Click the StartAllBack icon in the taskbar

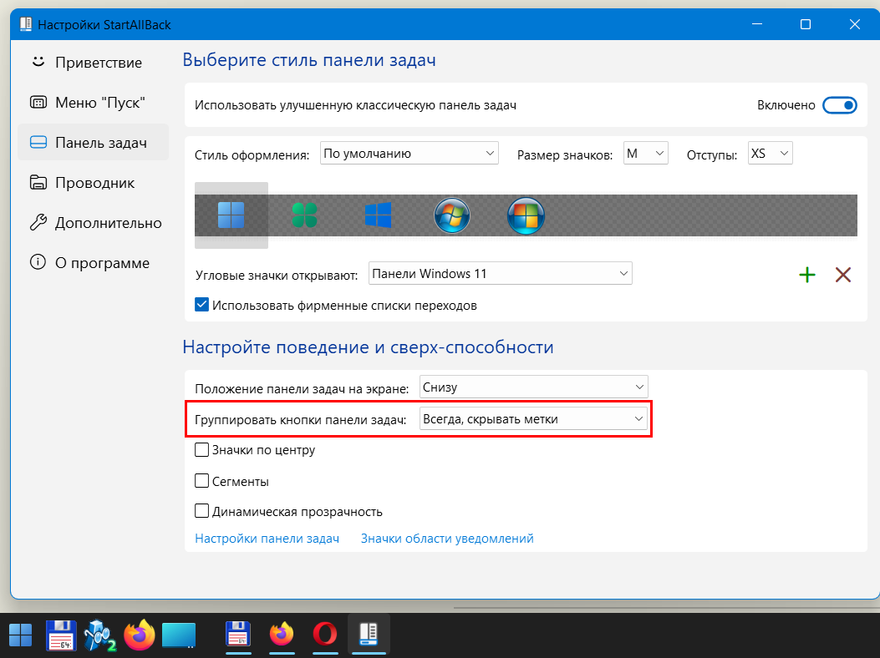coord(369,635)
